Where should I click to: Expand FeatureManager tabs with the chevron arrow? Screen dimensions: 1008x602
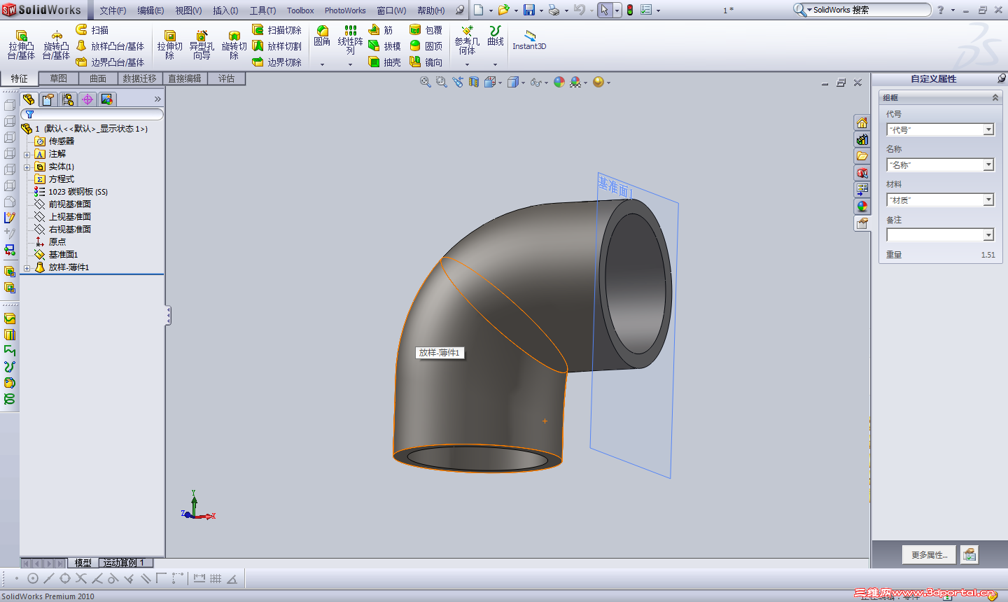click(157, 99)
